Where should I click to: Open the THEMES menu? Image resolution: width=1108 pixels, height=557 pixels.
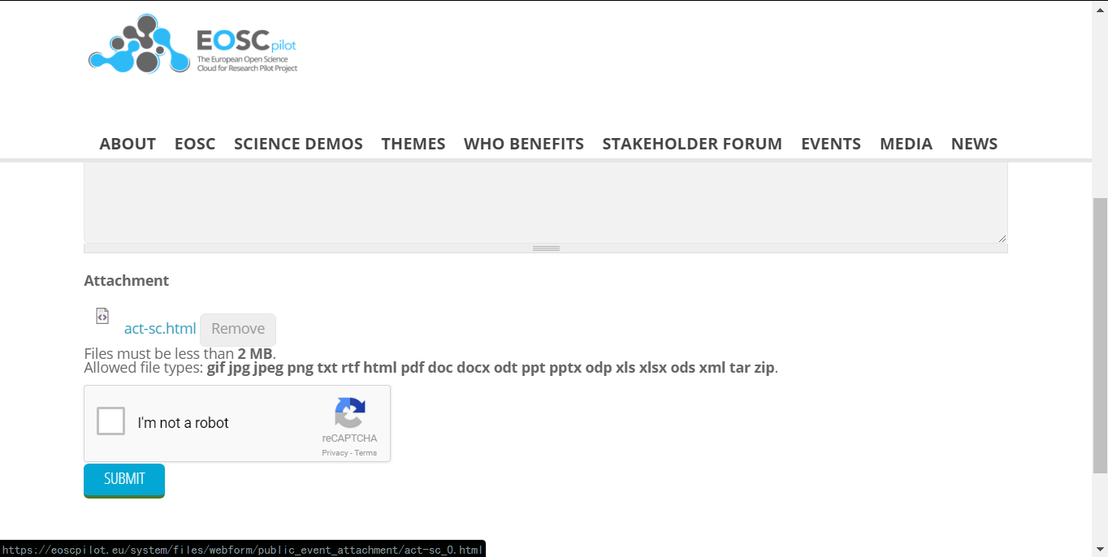[x=413, y=144]
